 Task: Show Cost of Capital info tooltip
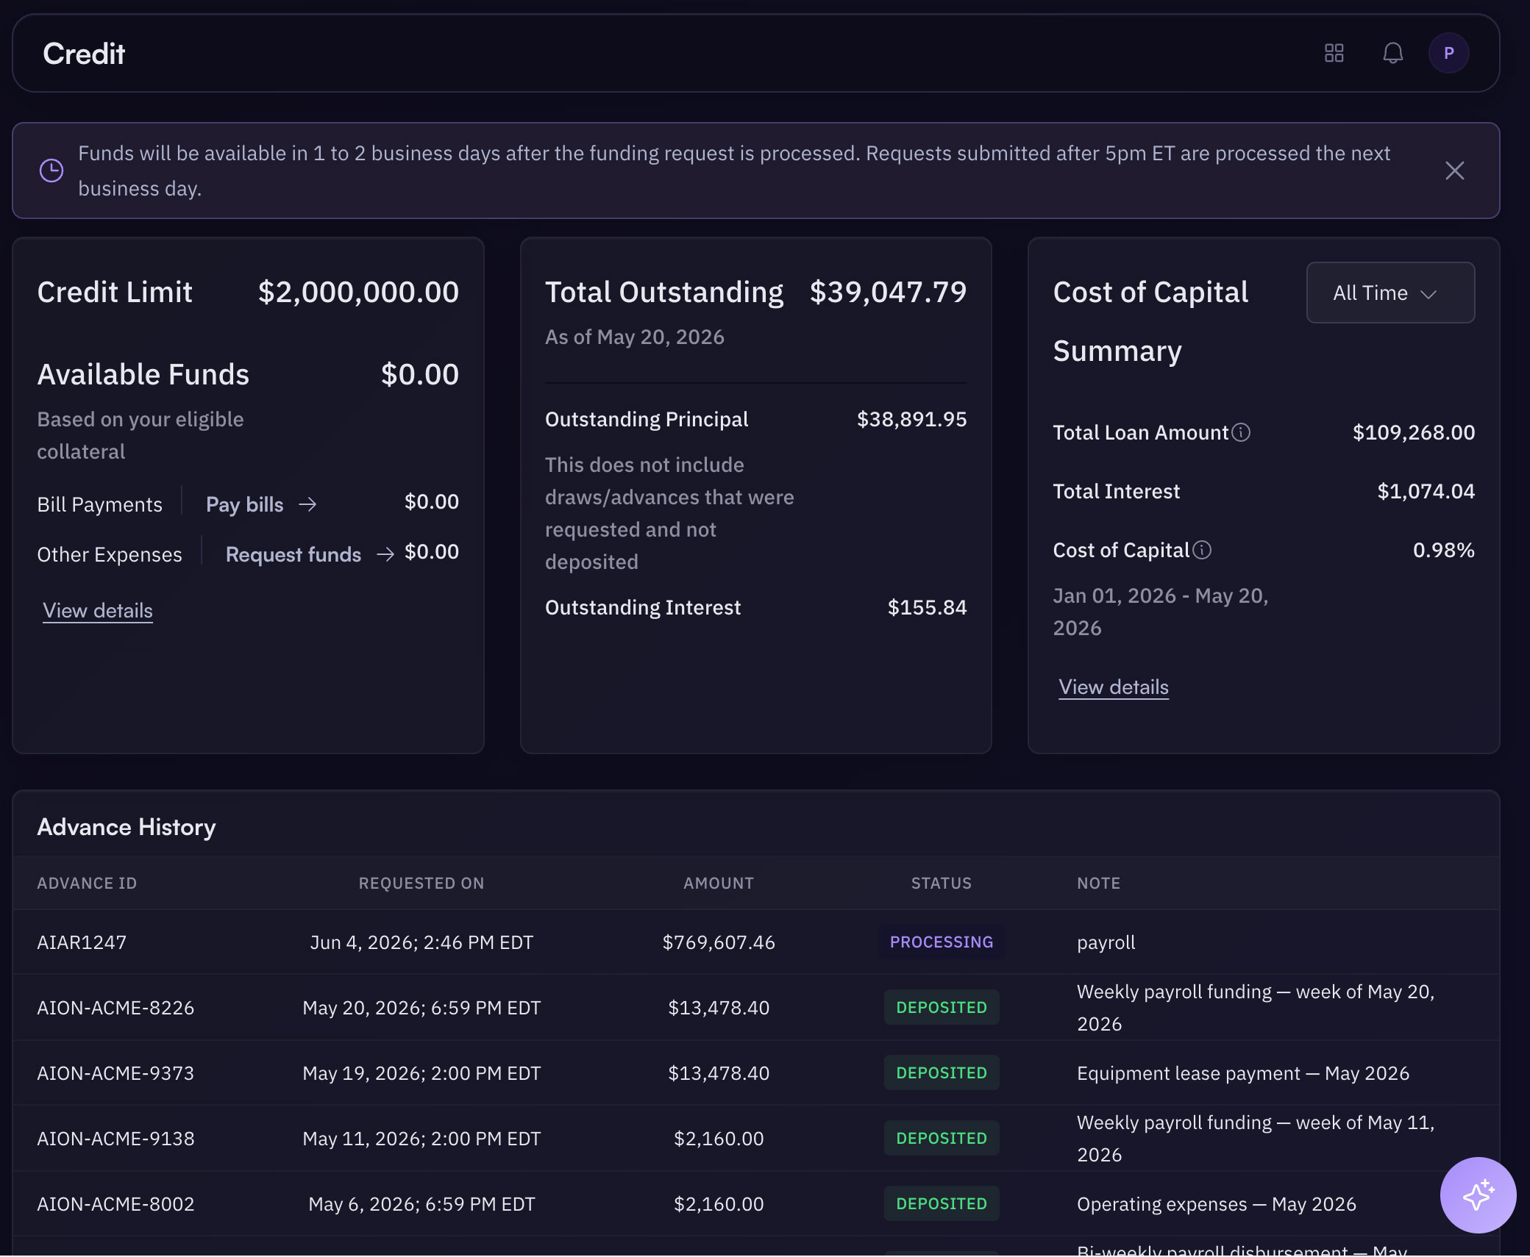1202,550
